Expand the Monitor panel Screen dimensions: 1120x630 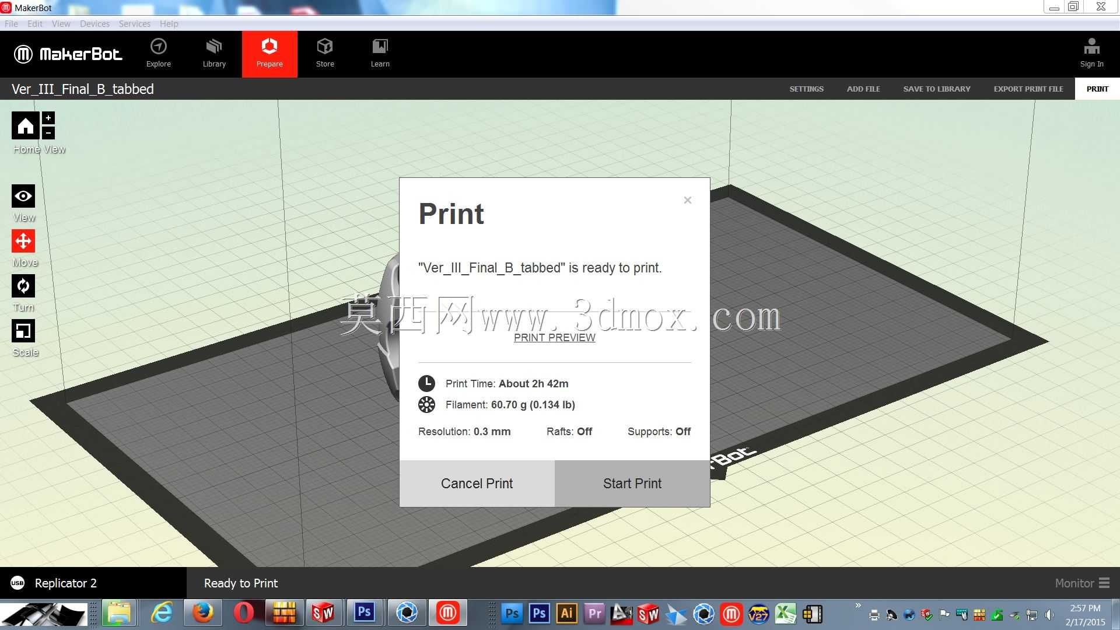[1082, 583]
